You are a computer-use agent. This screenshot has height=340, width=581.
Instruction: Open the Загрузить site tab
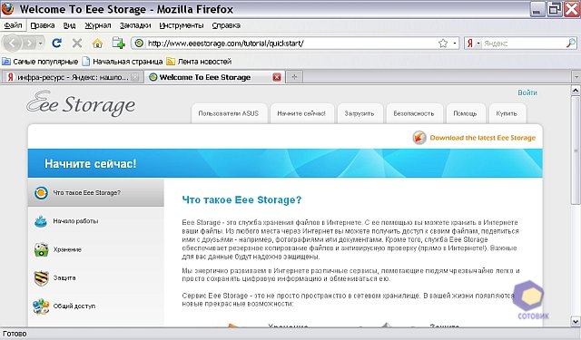pos(359,113)
